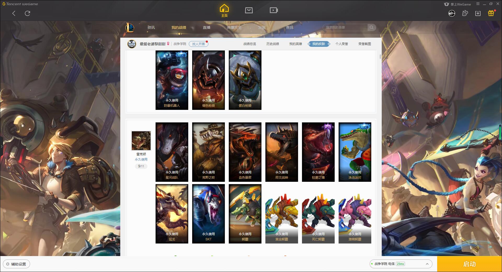Select the 雷克顿 champion portrait
502x272 pixels.
coord(141,141)
